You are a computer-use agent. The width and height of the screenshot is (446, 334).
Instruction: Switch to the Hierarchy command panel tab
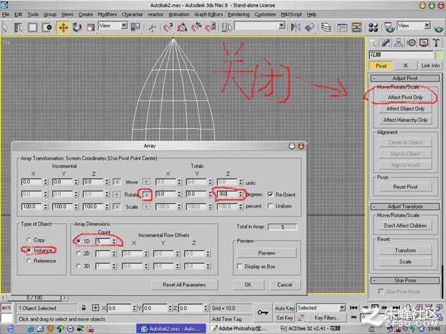(398, 43)
